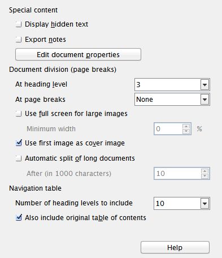Open the At page breaks dropdown
The height and width of the screenshot is (258, 222).
point(172,100)
